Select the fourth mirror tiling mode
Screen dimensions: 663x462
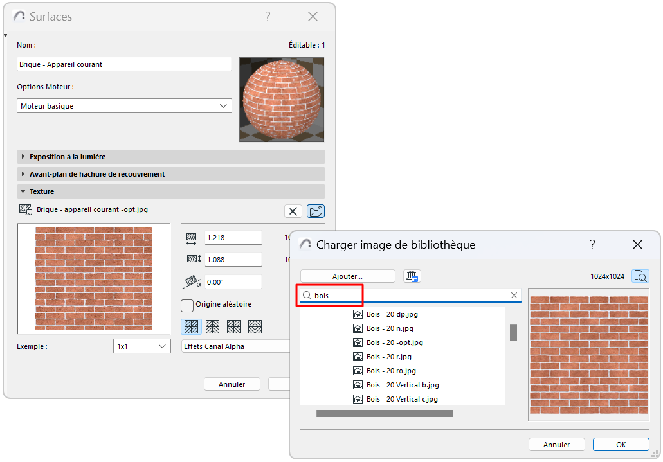[x=255, y=326]
